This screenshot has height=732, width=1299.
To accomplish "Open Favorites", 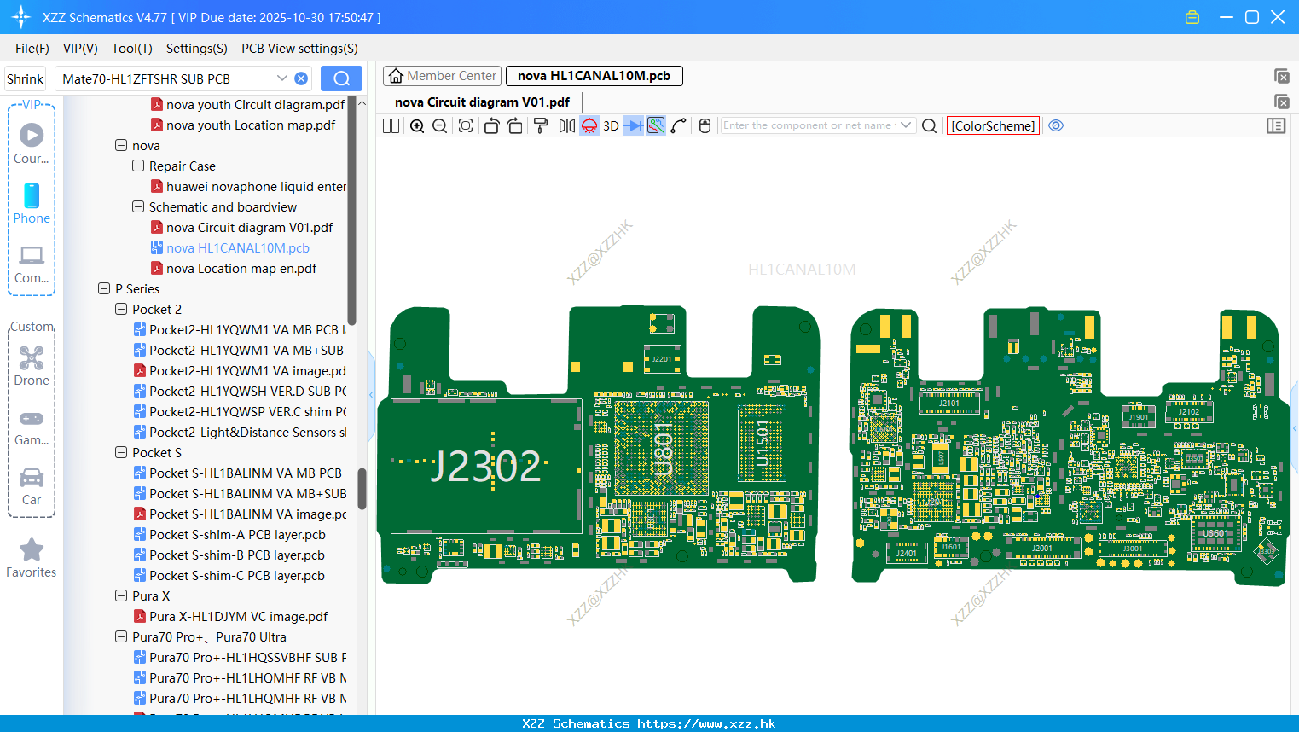I will point(32,559).
